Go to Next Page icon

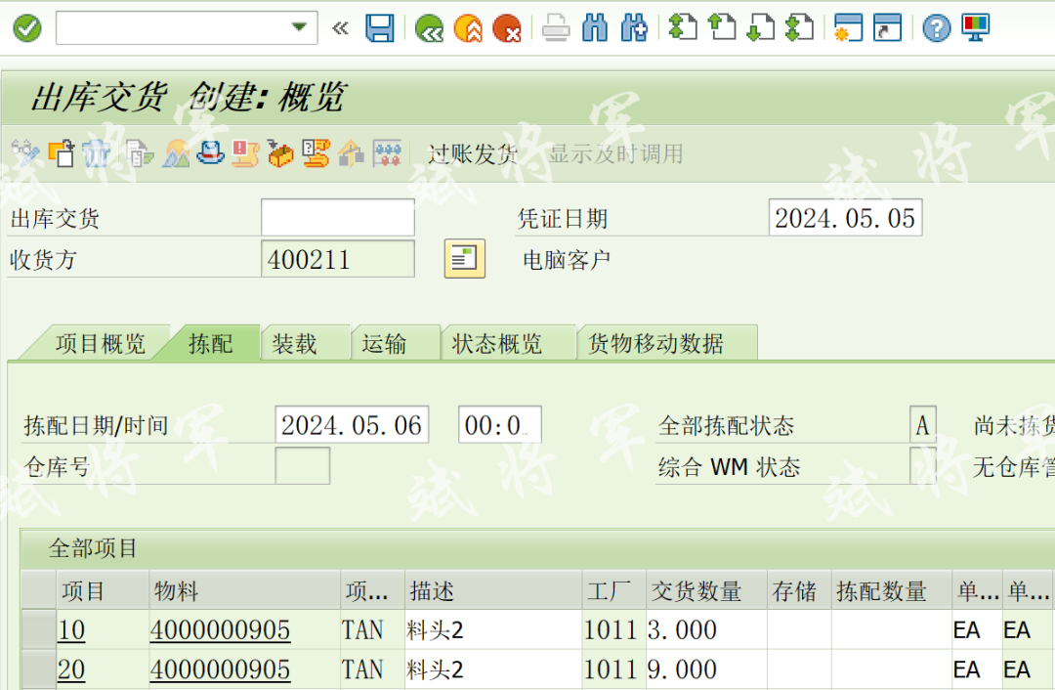tap(760, 28)
